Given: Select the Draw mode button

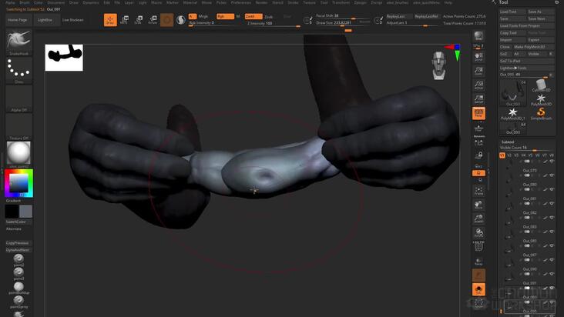Looking at the screenshot, I should (x=110, y=20).
